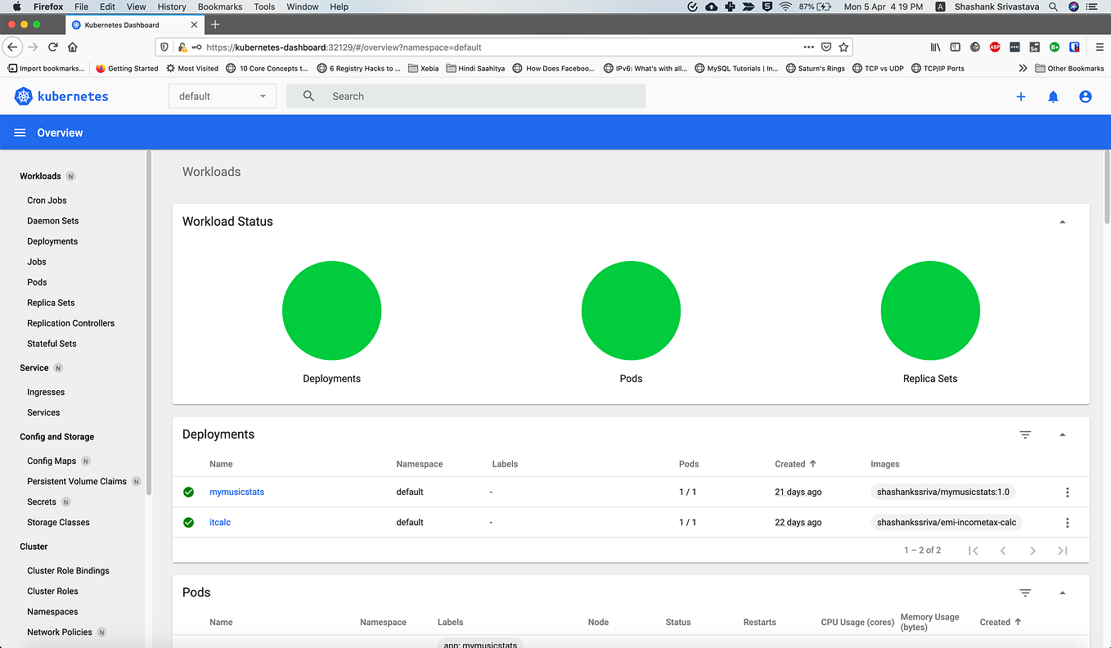Filter the Pods list
Screen dimensions: 1111x648
click(1025, 592)
